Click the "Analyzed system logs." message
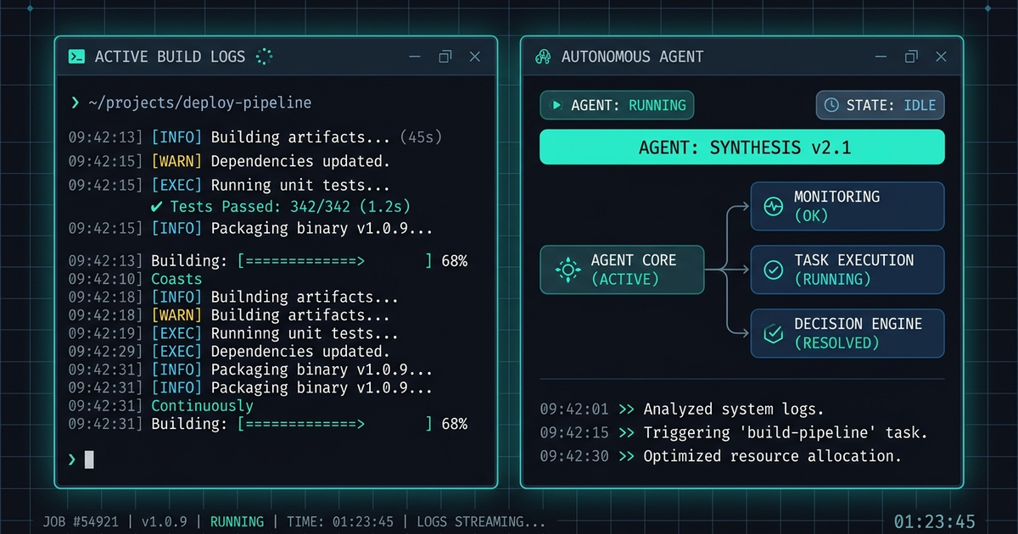The width and height of the screenshot is (1018, 534). 734,409
